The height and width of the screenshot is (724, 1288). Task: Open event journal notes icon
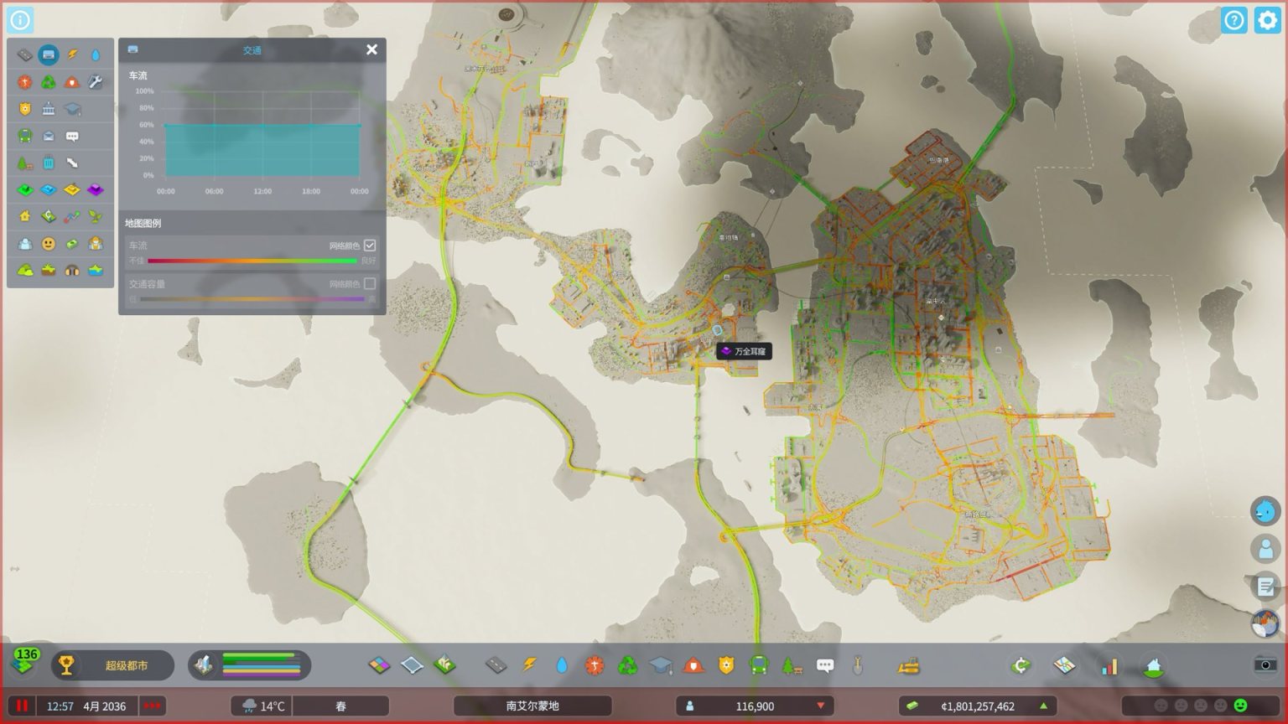[x=1266, y=586]
